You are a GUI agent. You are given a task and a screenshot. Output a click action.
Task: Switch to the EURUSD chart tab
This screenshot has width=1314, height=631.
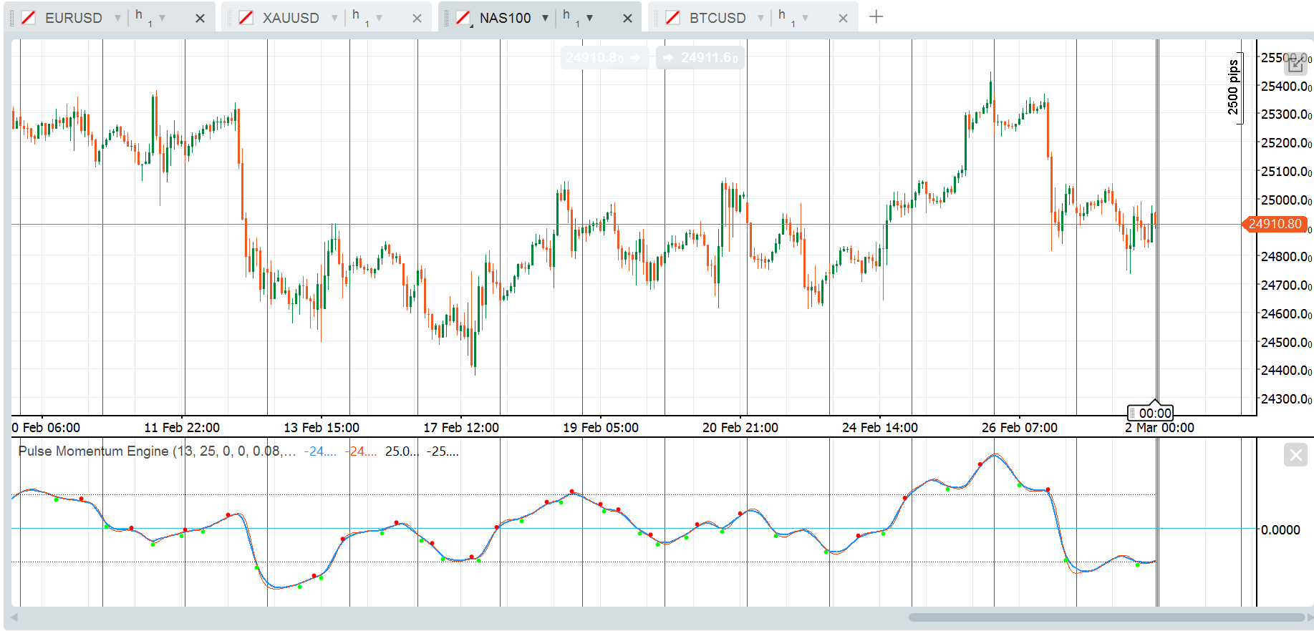73,18
